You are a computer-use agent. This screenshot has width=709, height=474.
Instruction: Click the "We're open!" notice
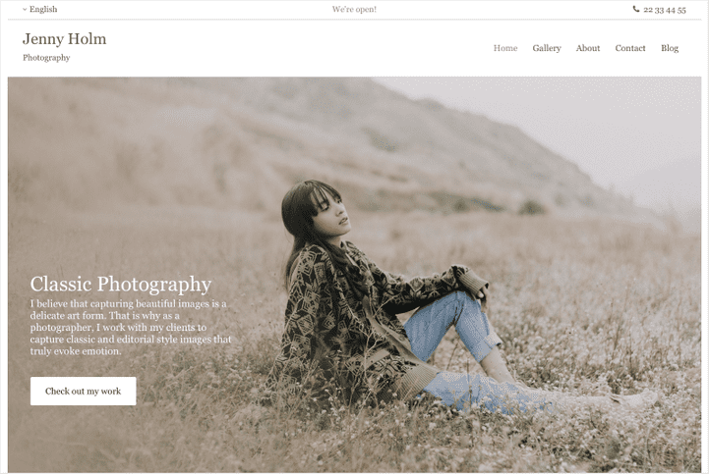coord(354,9)
